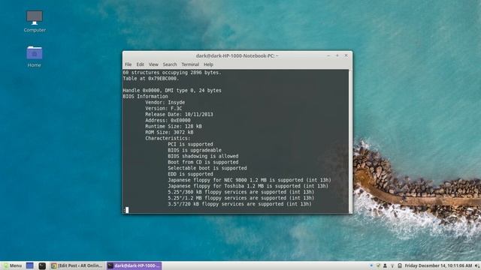Click the show desktop icon in taskbar
481x270 pixels.
tap(30, 265)
